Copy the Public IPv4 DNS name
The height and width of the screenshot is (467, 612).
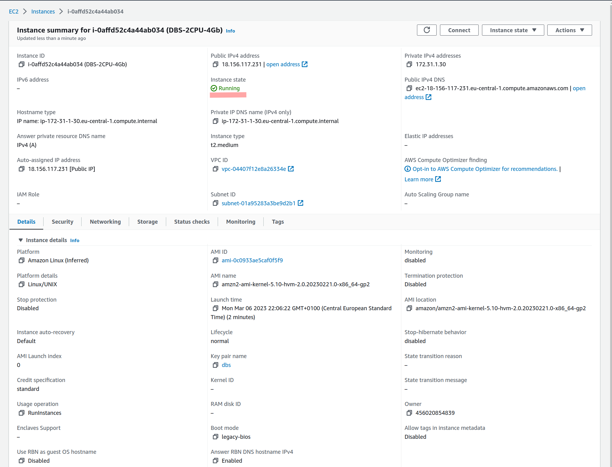click(x=409, y=88)
